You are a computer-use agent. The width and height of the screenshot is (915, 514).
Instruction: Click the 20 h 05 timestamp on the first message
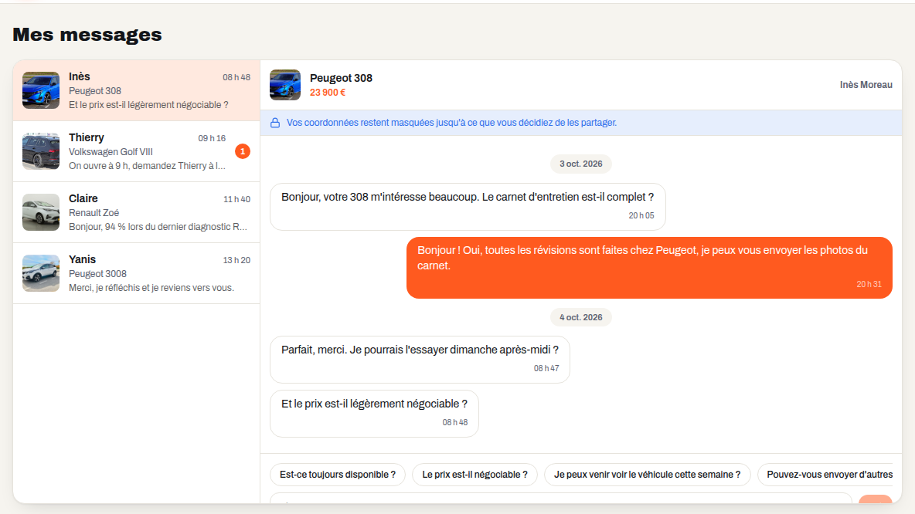pyautogui.click(x=641, y=215)
